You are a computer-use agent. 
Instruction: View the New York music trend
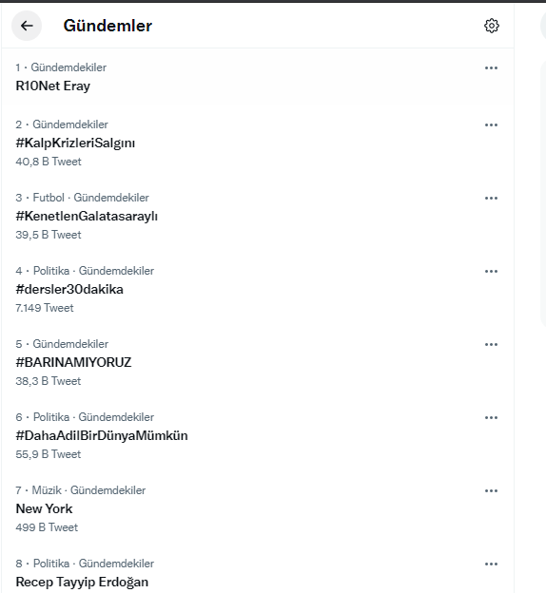258,508
